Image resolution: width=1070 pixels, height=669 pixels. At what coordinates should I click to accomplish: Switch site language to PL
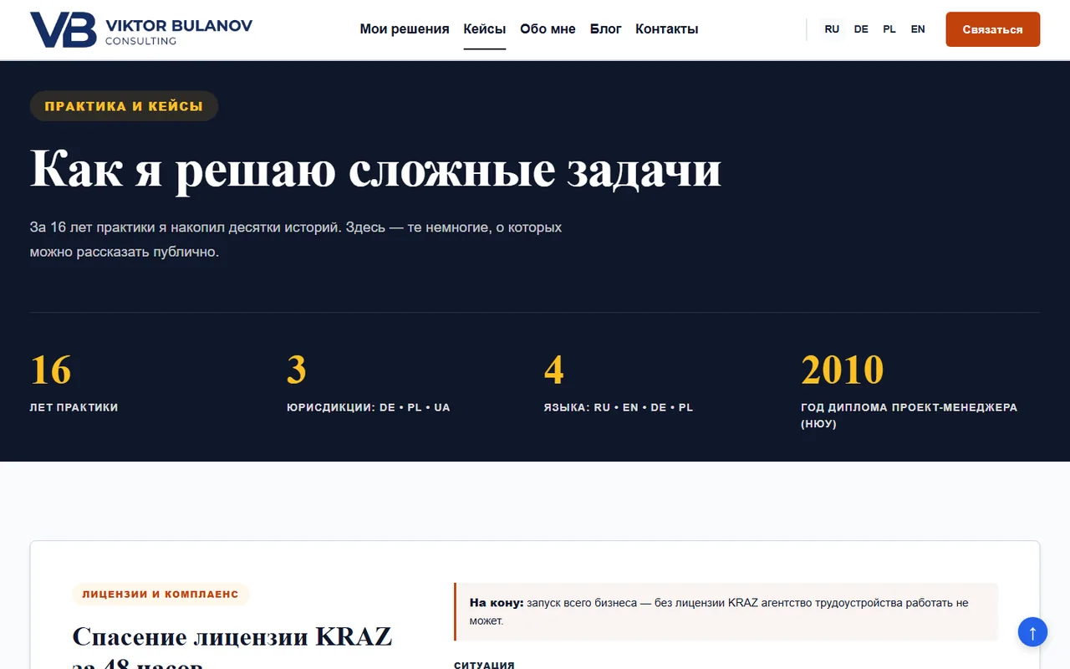point(889,29)
